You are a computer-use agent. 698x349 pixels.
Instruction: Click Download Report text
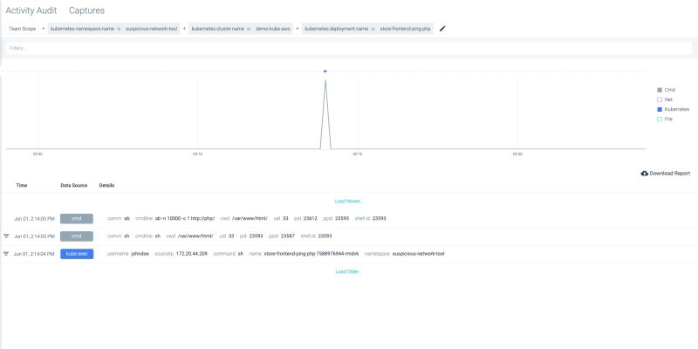click(670, 173)
